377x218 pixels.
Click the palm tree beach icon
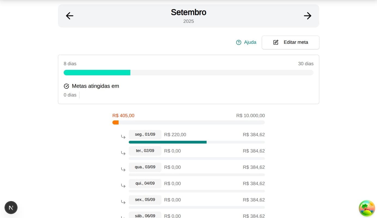pos(367,208)
